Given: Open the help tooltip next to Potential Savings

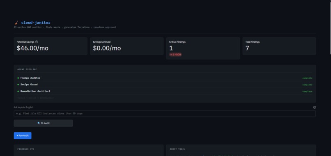Looking at the screenshot, I should pos(37,42).
